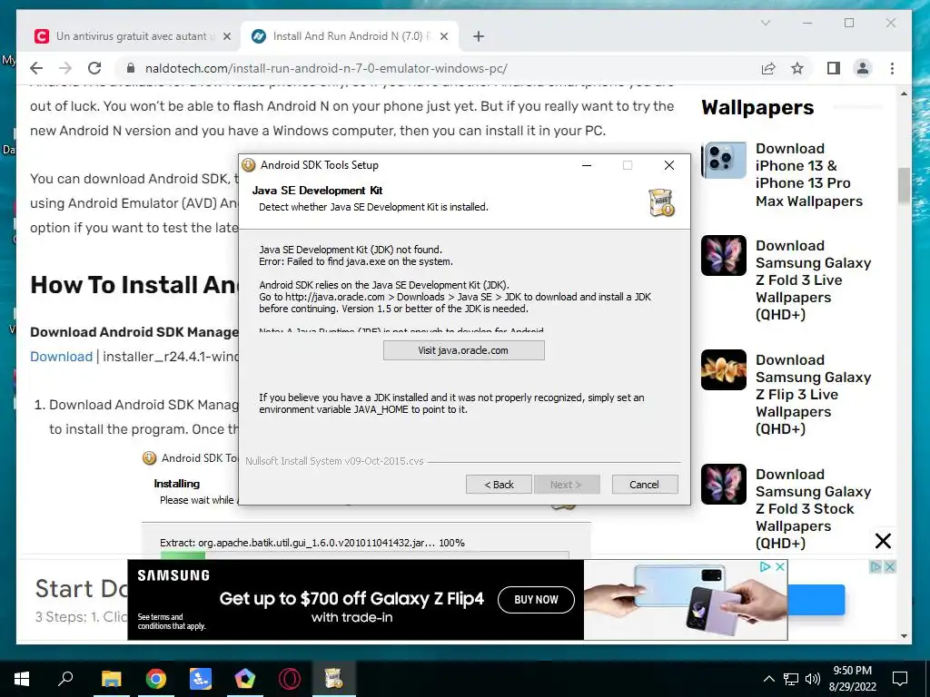Open Galaxy Z Fold 3 Live wallpapers thumbnail
The image size is (930, 697).
click(724, 255)
